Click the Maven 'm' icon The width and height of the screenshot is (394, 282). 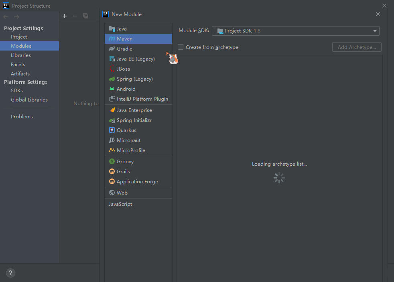point(112,39)
